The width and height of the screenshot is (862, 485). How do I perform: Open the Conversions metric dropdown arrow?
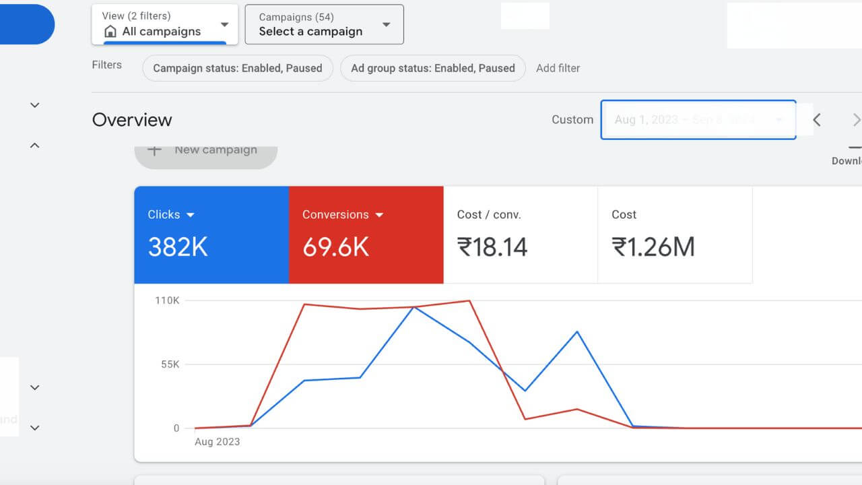[379, 215]
